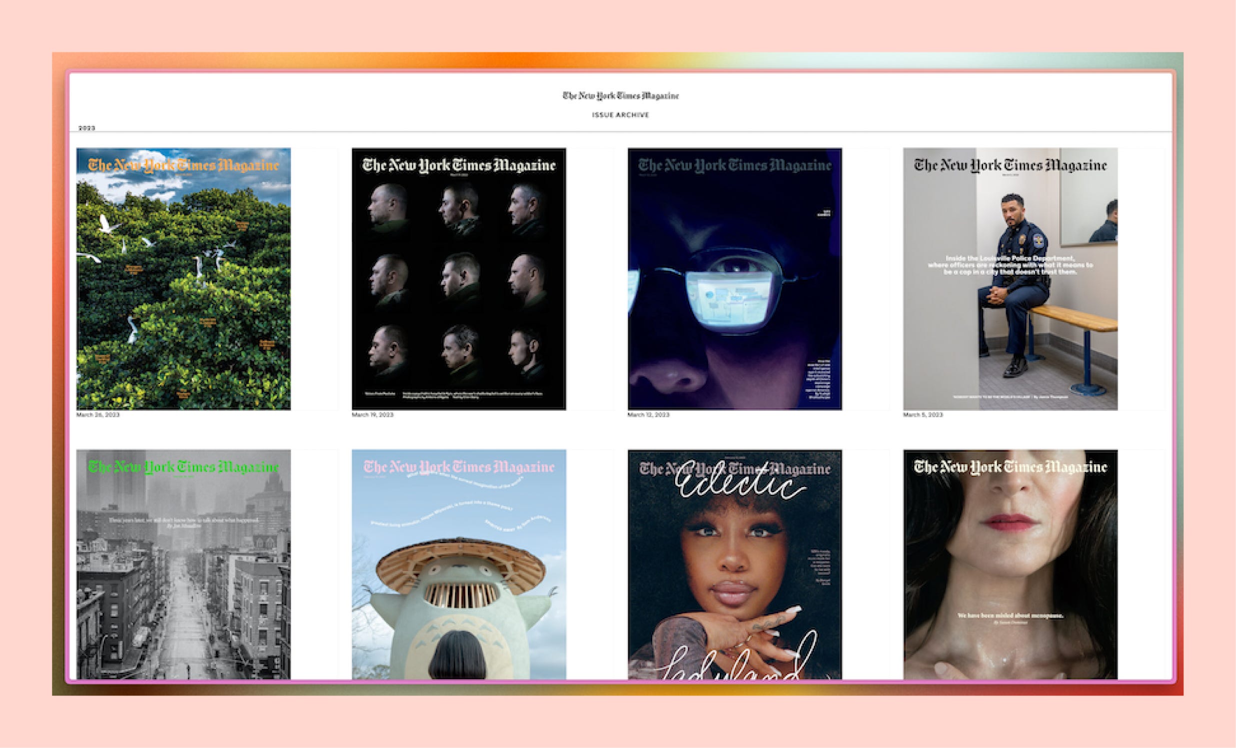This screenshot has height=748, width=1236.
Task: Click the March 19, 2023 date label
Action: click(x=373, y=415)
